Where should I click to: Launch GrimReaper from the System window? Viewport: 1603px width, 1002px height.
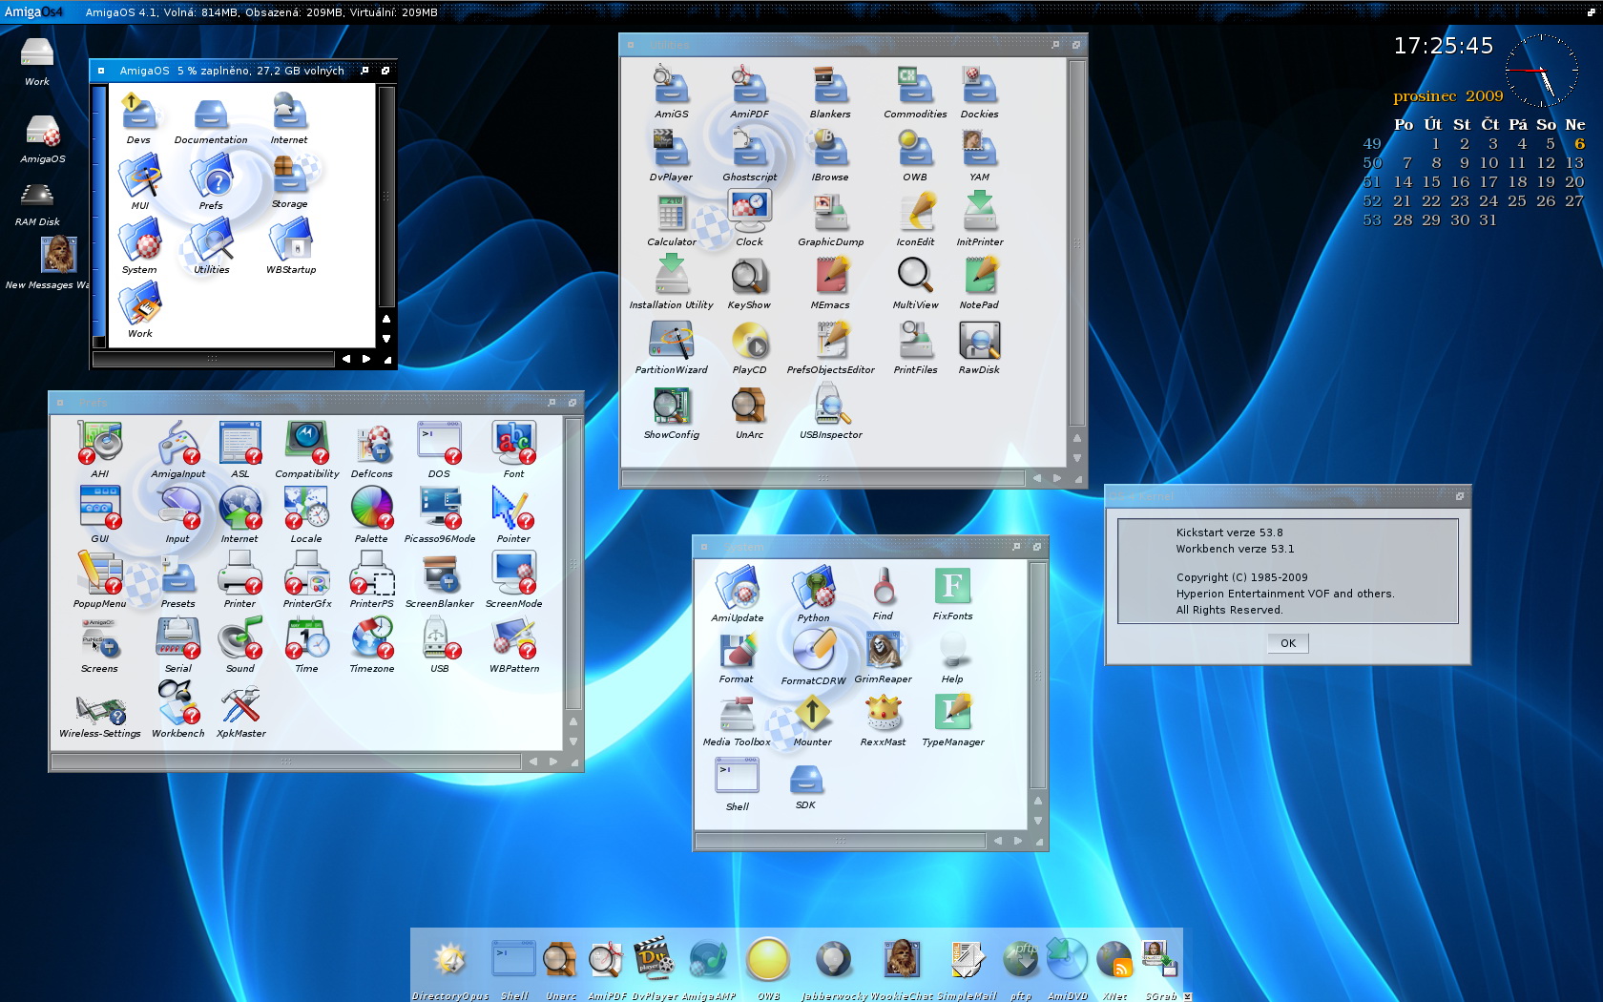(x=883, y=652)
